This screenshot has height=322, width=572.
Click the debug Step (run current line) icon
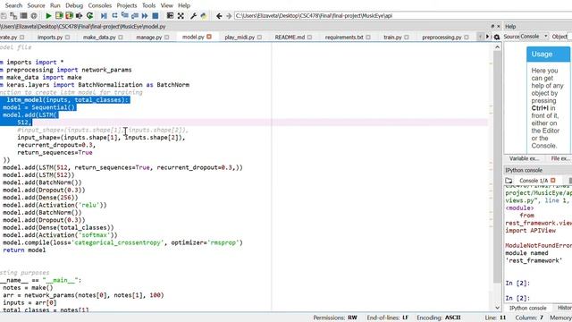click(x=114, y=16)
